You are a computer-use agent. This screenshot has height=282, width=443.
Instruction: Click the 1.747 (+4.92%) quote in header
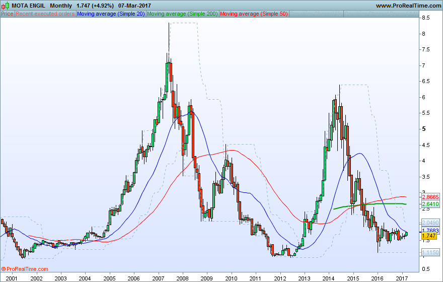coord(95,6)
